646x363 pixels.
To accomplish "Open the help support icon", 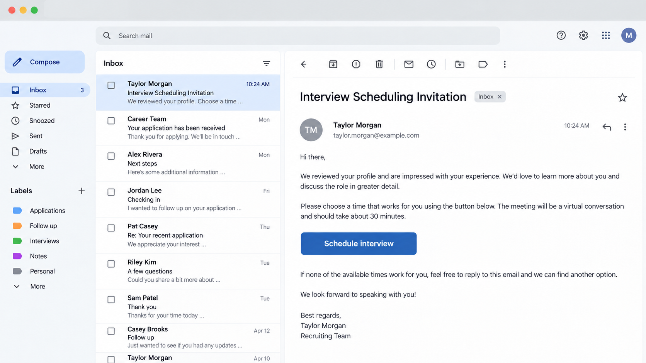I will pyautogui.click(x=561, y=35).
